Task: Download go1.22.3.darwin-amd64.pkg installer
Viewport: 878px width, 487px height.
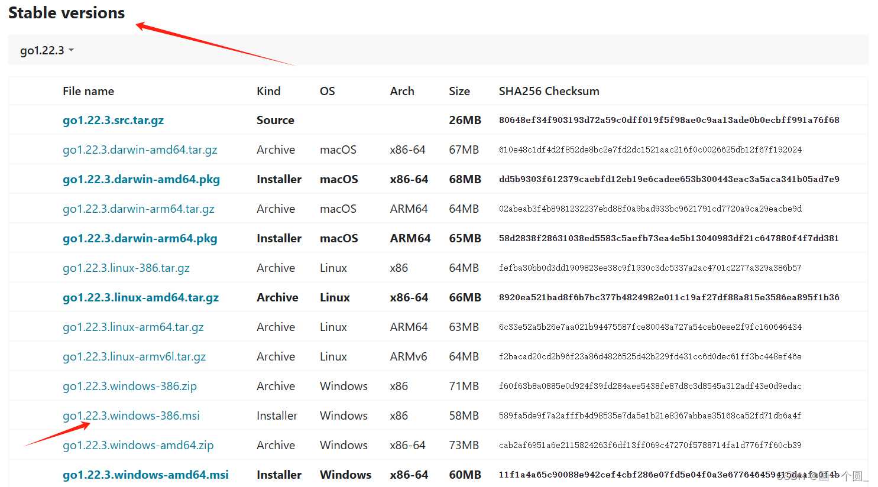Action: tap(141, 179)
